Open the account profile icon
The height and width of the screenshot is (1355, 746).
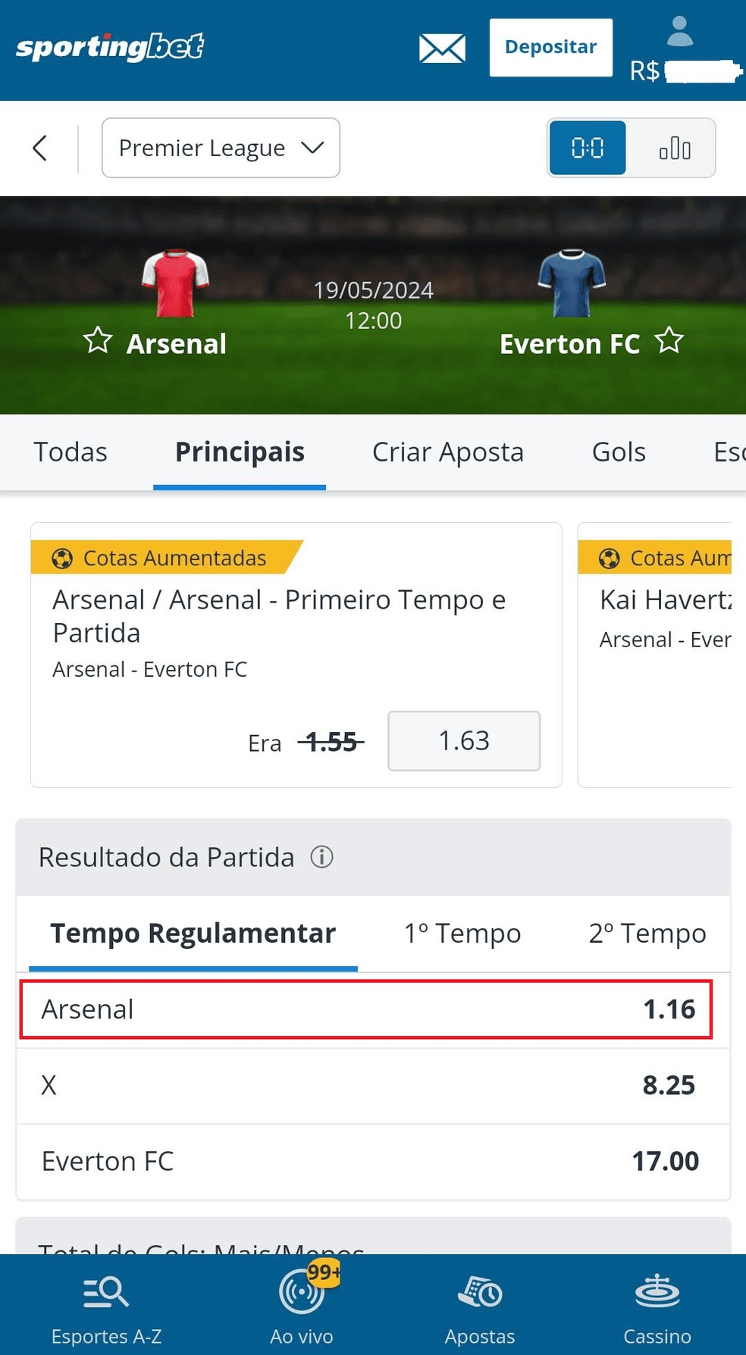click(680, 32)
